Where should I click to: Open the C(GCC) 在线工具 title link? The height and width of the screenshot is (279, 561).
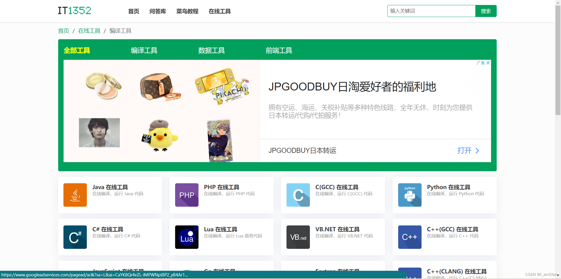(x=337, y=187)
